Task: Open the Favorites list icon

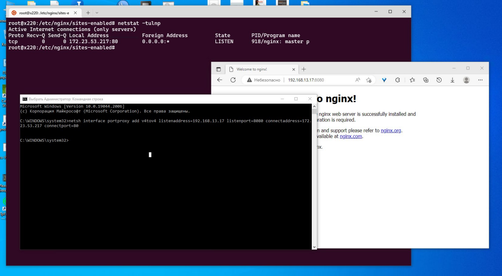Action: pos(412,80)
